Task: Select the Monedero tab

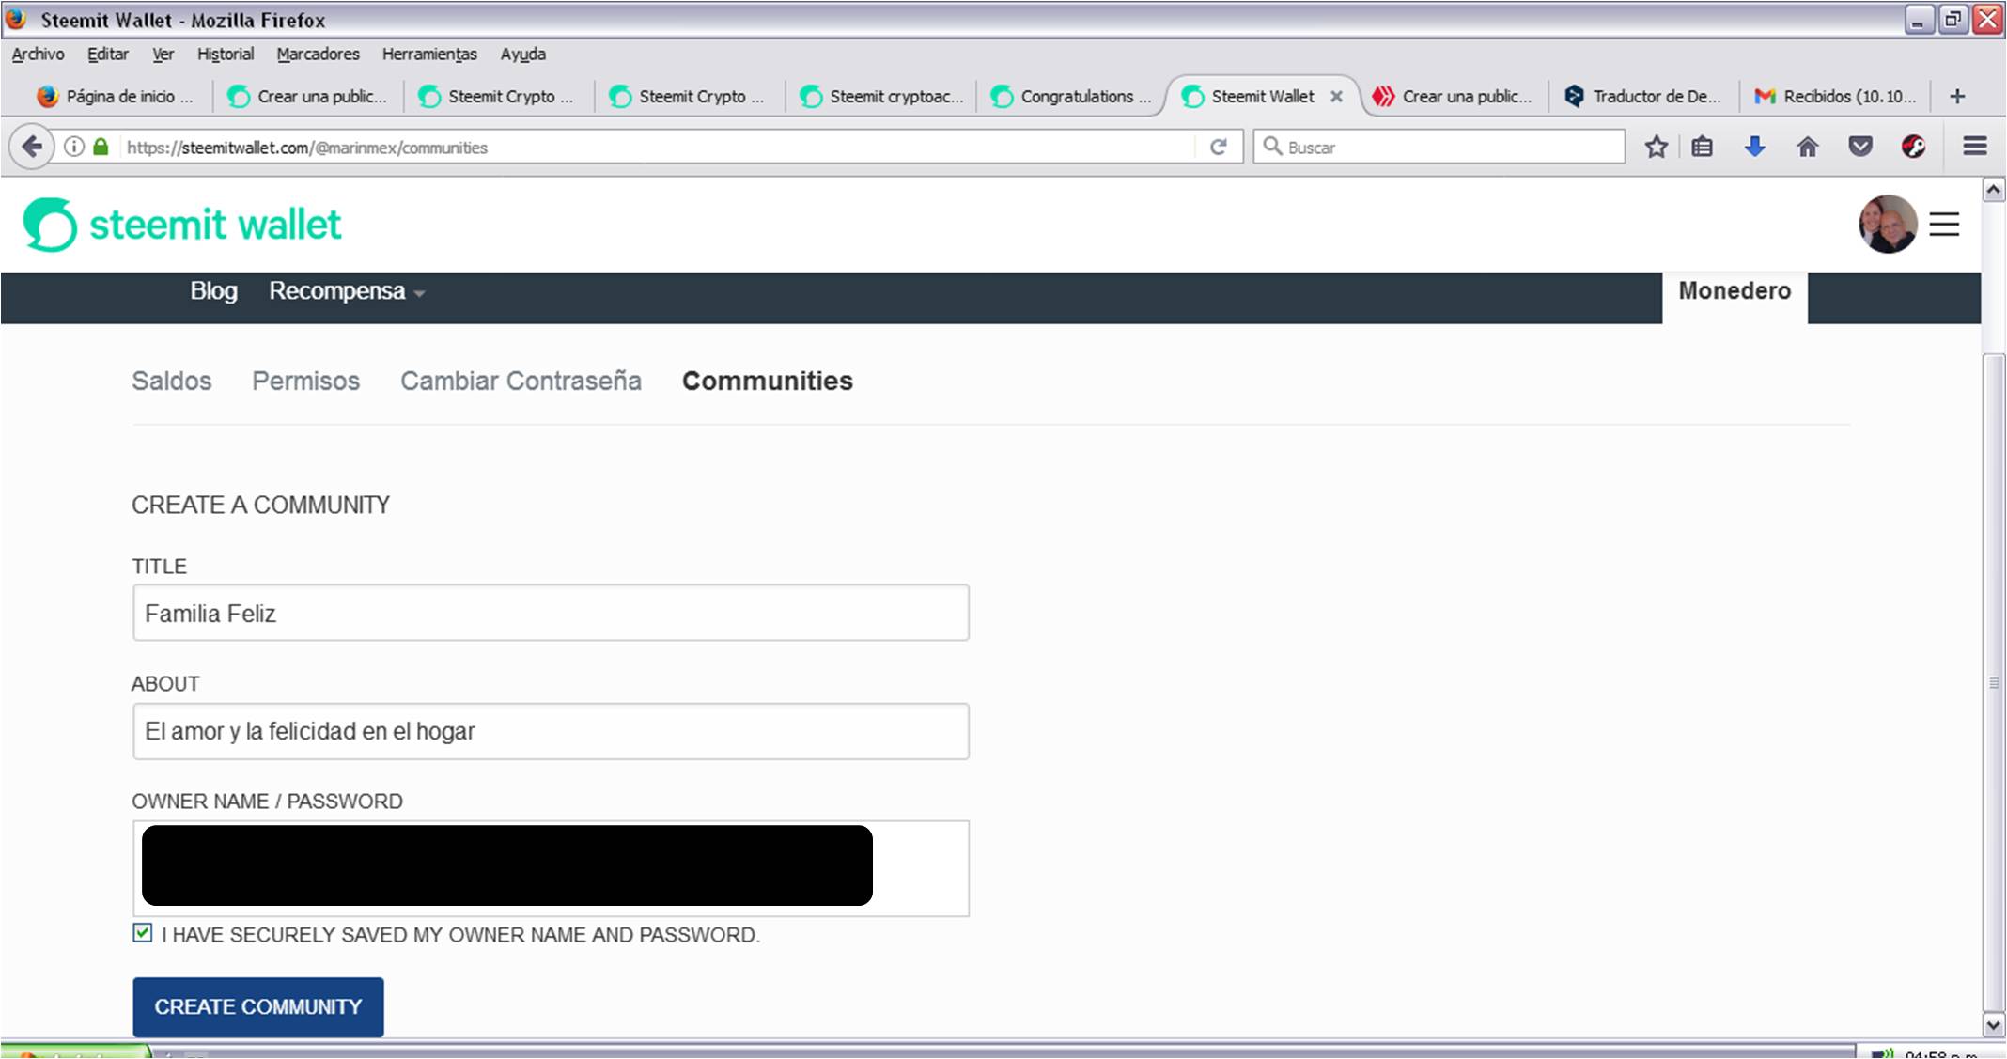Action: [x=1735, y=291]
